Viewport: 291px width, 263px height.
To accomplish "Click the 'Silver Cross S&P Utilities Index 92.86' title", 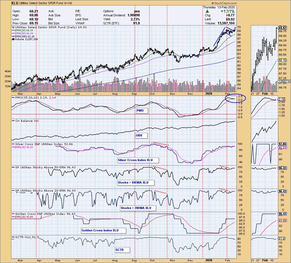I will tap(42, 144).
